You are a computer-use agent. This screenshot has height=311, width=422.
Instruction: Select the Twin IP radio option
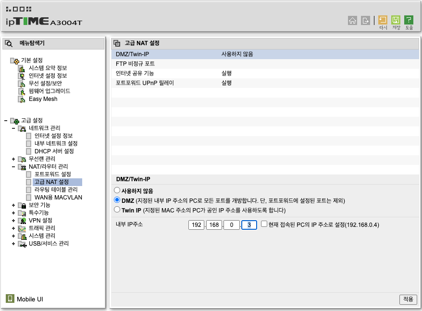pyautogui.click(x=117, y=209)
